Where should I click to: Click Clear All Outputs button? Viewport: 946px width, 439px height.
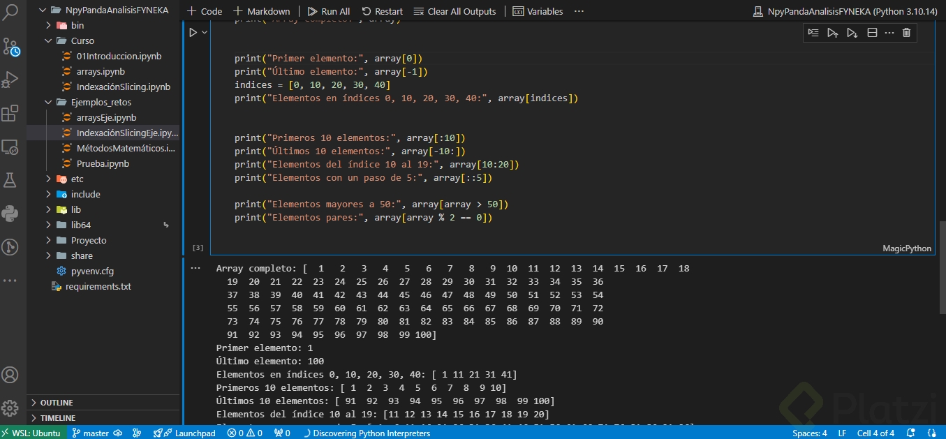tap(454, 11)
